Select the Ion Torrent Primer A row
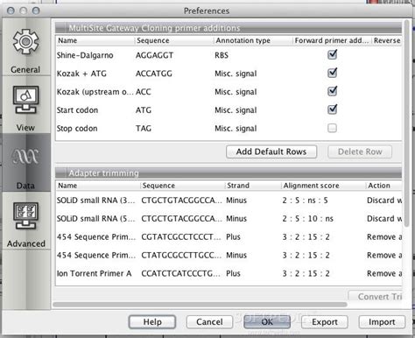Image resolution: width=415 pixels, height=338 pixels. click(x=229, y=273)
